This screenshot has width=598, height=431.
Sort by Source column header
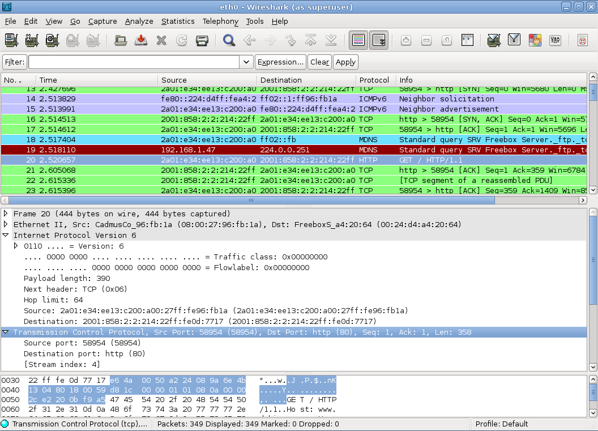click(x=207, y=80)
